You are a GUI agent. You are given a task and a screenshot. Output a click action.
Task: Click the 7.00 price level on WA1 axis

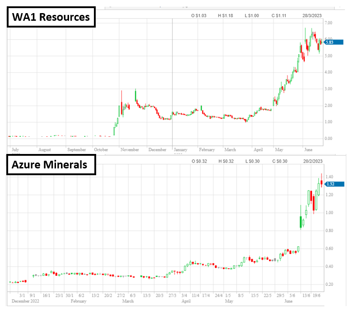click(328, 23)
